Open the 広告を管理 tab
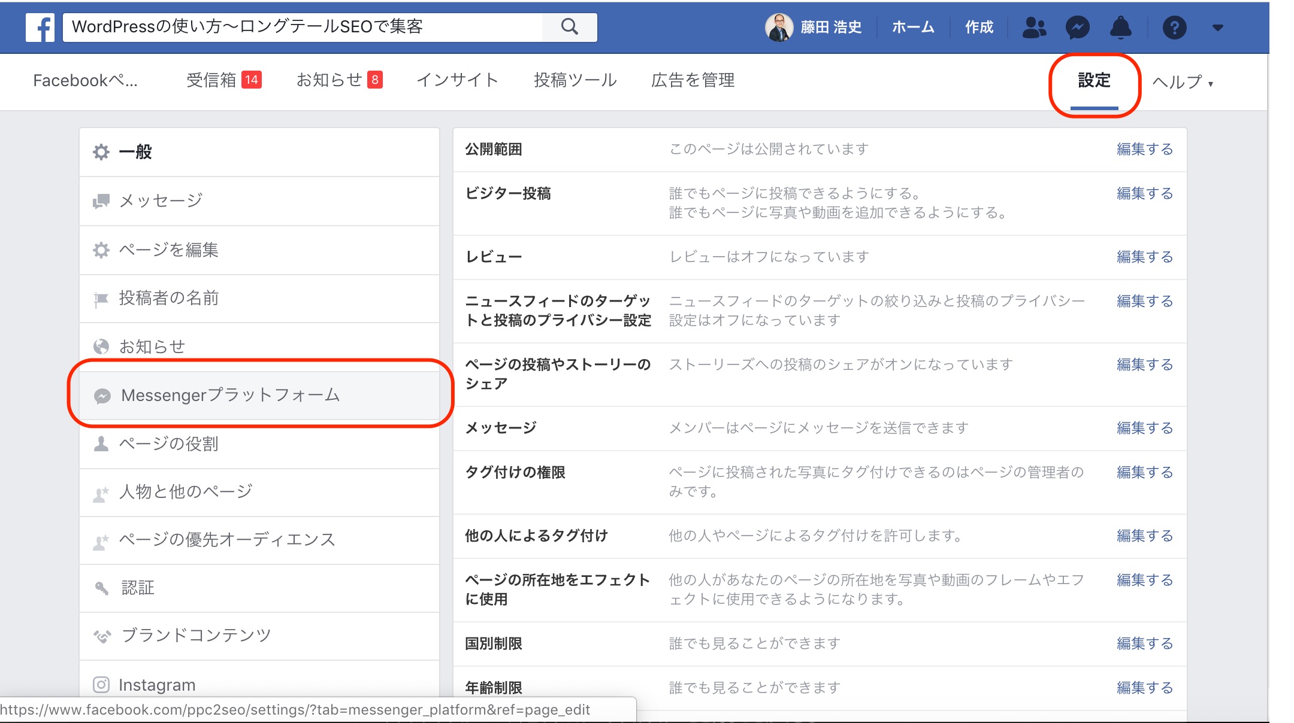Viewport: 1294px width, 723px height. click(693, 80)
